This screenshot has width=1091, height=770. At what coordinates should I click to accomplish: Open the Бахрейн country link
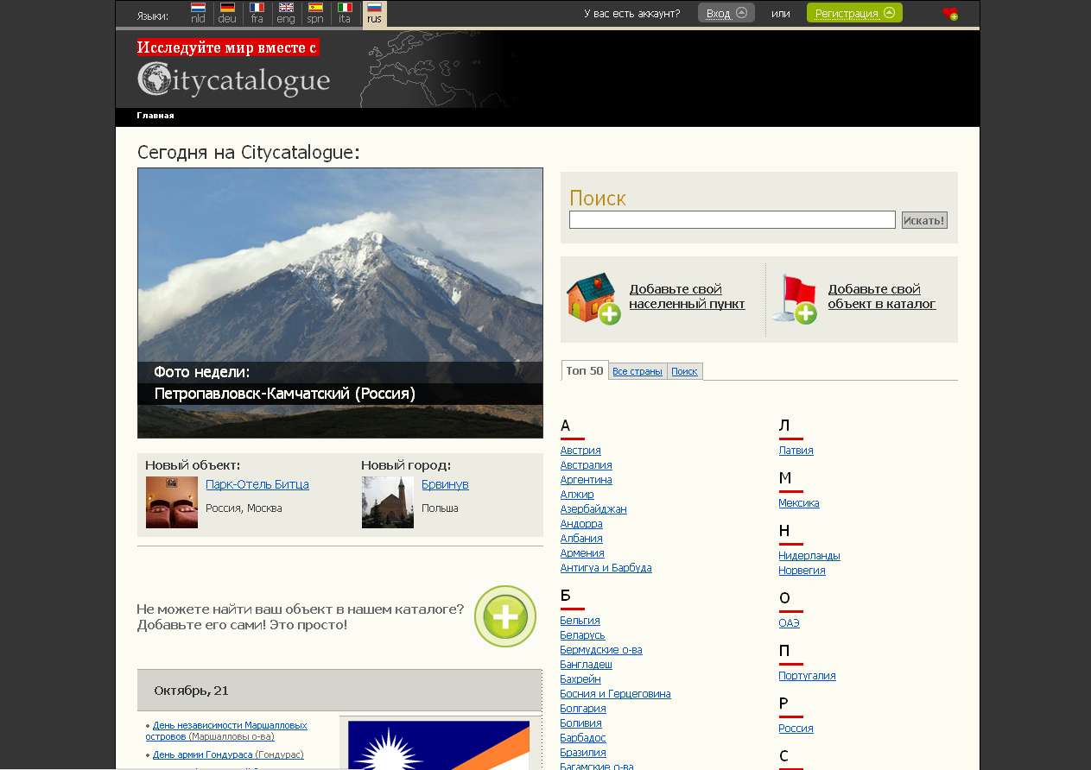pyautogui.click(x=580, y=679)
